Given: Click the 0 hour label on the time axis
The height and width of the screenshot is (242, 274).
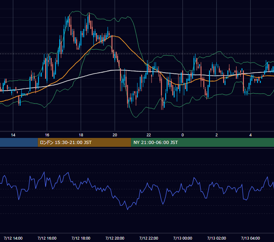Looking at the screenshot, I should [183, 135].
